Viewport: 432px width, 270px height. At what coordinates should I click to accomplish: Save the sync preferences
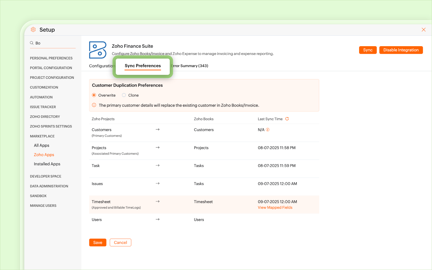pyautogui.click(x=98, y=242)
